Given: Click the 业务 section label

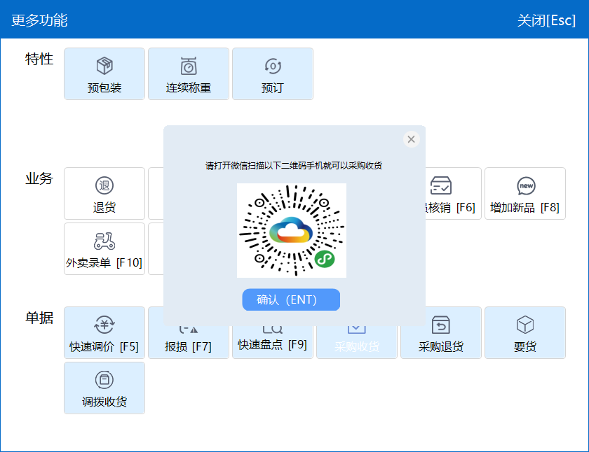Looking at the screenshot, I should point(39,178).
